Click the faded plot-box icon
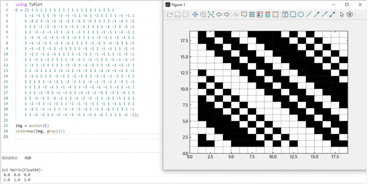368x184 pixels. tap(276, 14)
